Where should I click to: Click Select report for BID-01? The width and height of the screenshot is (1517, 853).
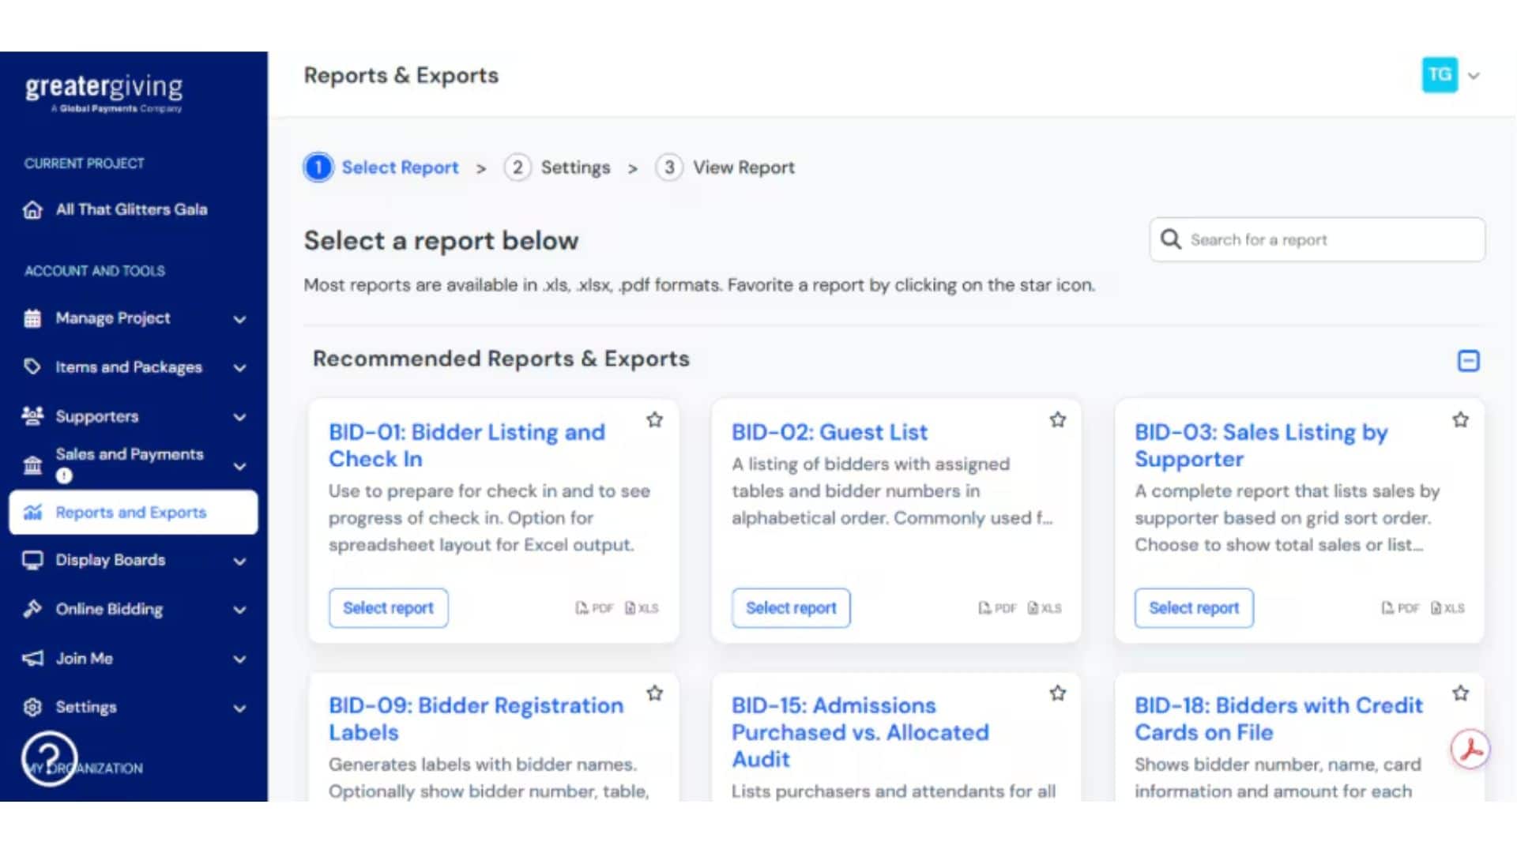tap(388, 608)
